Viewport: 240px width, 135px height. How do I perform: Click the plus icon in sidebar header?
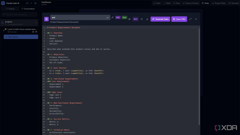click(x=31, y=3)
